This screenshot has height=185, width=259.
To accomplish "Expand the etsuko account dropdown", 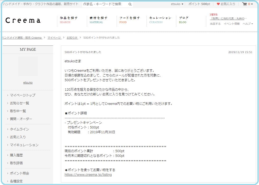I will (x=177, y=4).
